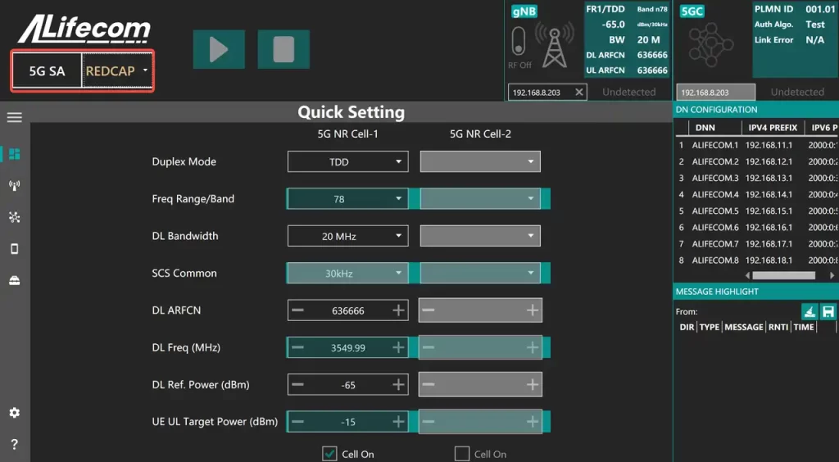The width and height of the screenshot is (839, 462).
Task: Decrease DL Ref. Power with minus button
Action: 298,385
